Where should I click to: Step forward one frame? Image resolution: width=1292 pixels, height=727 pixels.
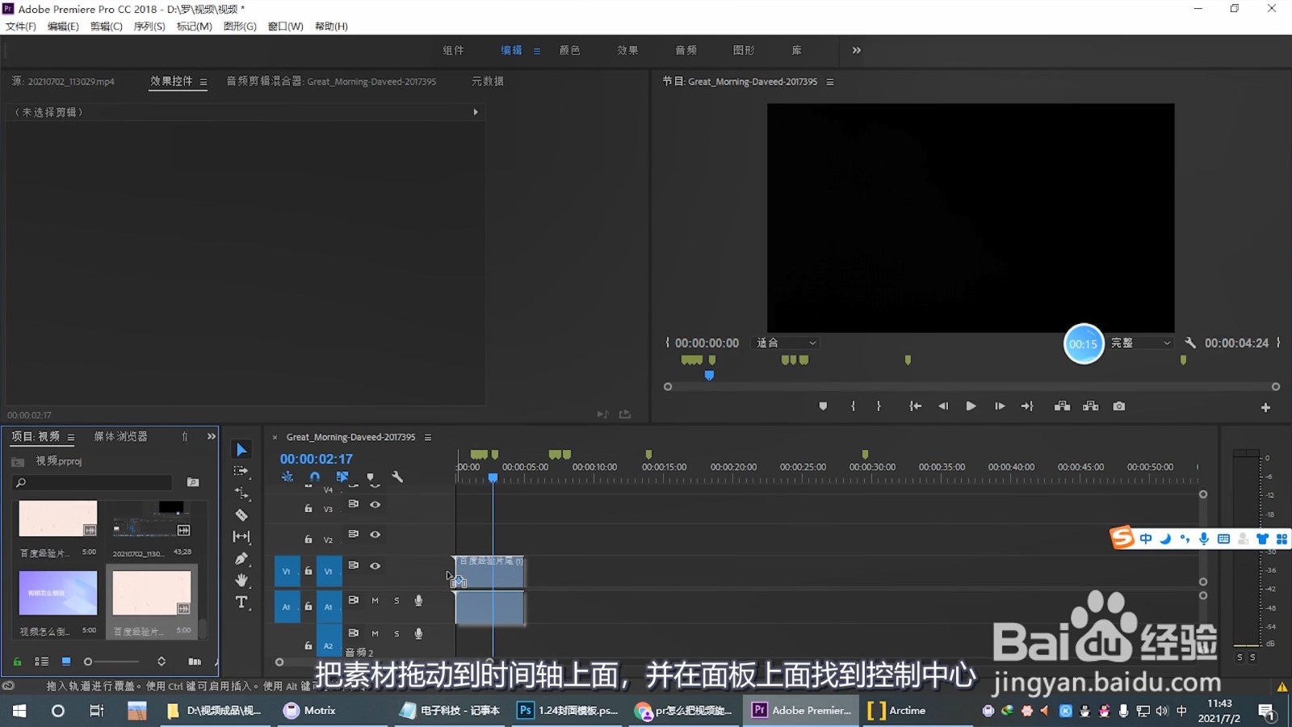[x=1000, y=406]
